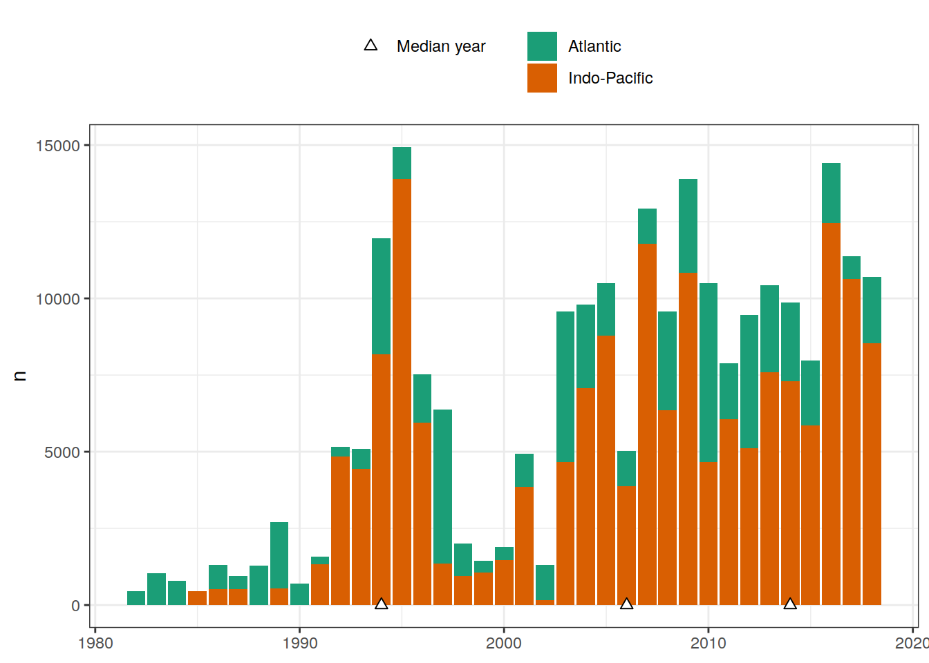This screenshot has height=663, width=929.
Task: Click the 5000 y-axis tick label
Action: (x=62, y=452)
